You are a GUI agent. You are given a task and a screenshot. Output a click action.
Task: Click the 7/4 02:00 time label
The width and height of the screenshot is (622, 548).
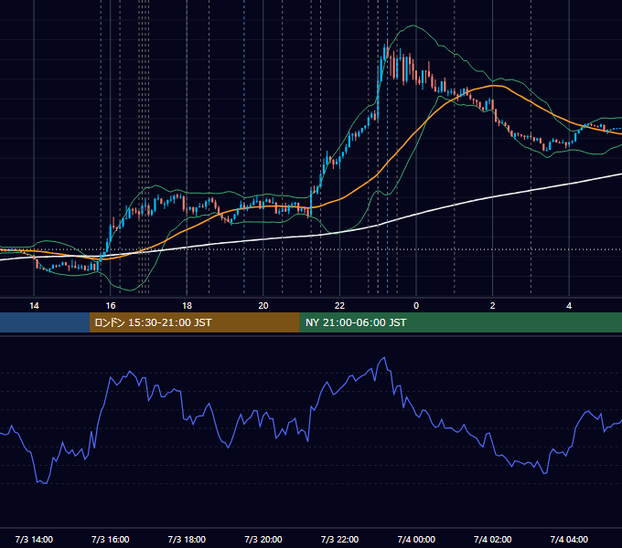493,539
